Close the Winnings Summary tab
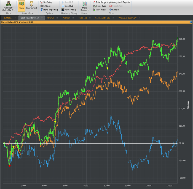 point(140,18)
